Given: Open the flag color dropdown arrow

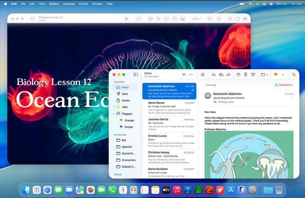Looking at the screenshot, I should [x=283, y=75].
